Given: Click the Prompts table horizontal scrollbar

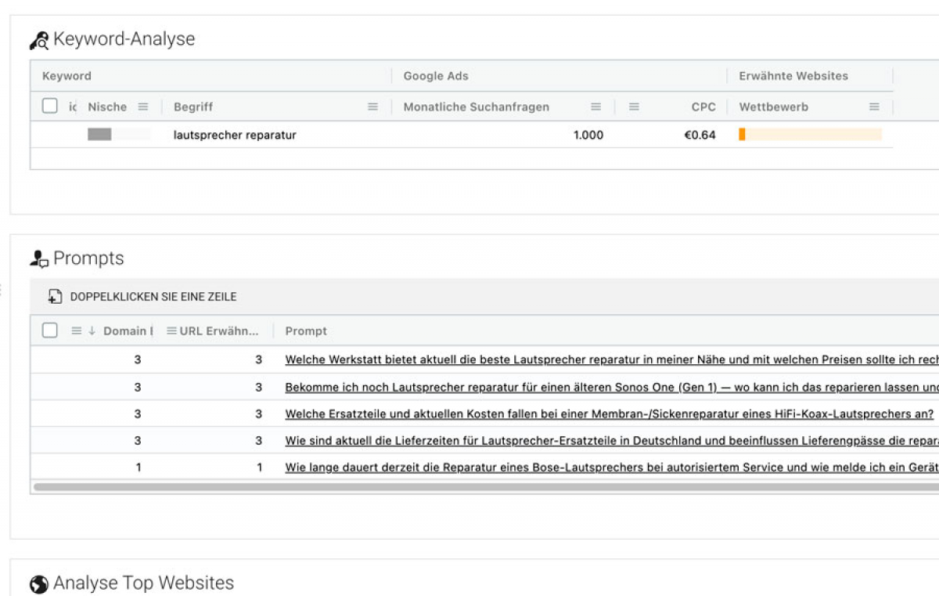Looking at the screenshot, I should pos(469,487).
